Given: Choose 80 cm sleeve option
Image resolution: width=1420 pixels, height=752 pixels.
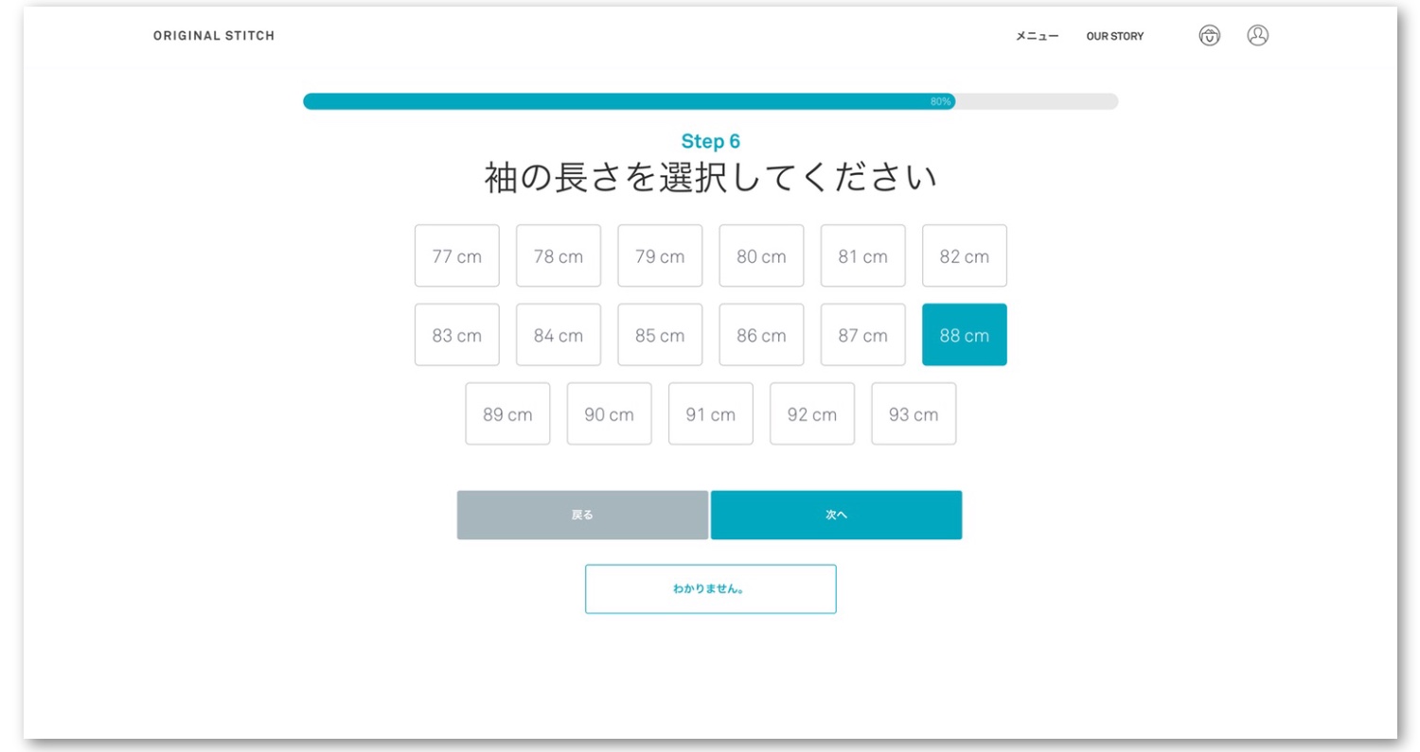Looking at the screenshot, I should pyautogui.click(x=761, y=256).
